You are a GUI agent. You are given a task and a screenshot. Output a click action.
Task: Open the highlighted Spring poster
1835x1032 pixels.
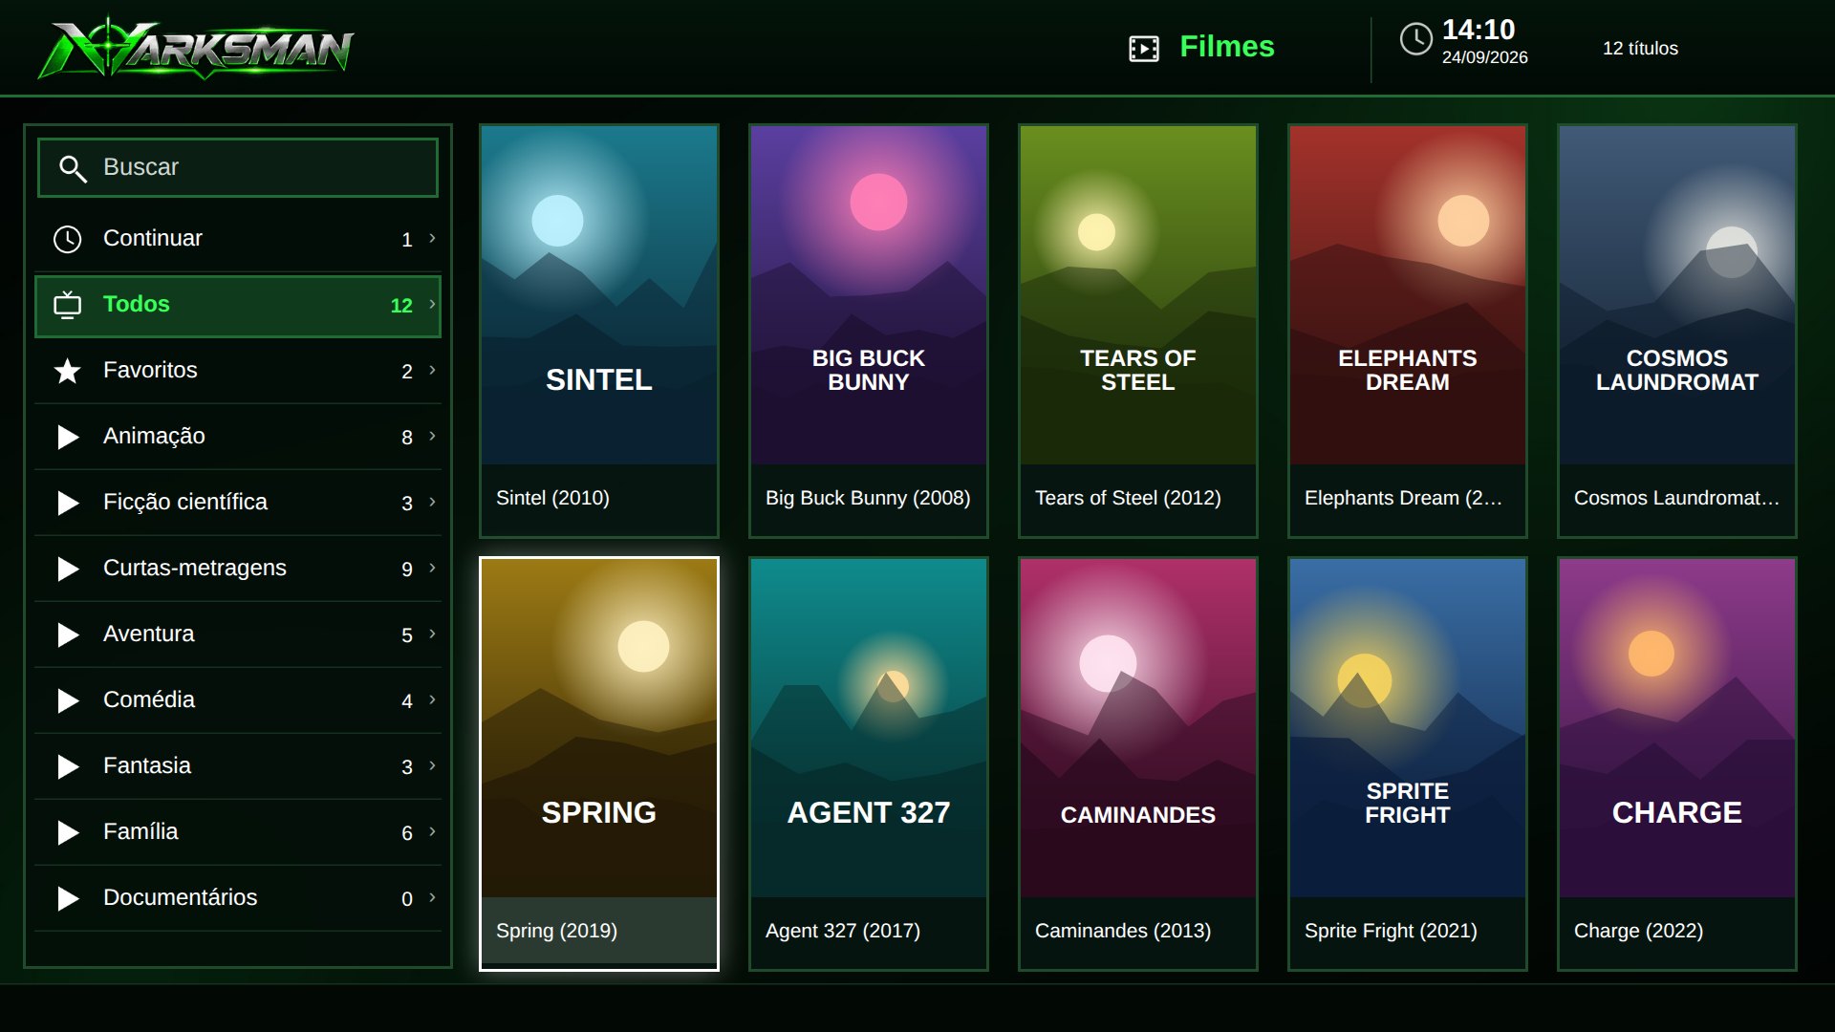(599, 763)
